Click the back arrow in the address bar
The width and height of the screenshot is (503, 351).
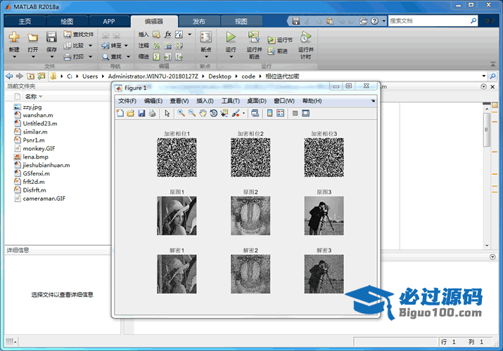pyautogui.click(x=9, y=76)
